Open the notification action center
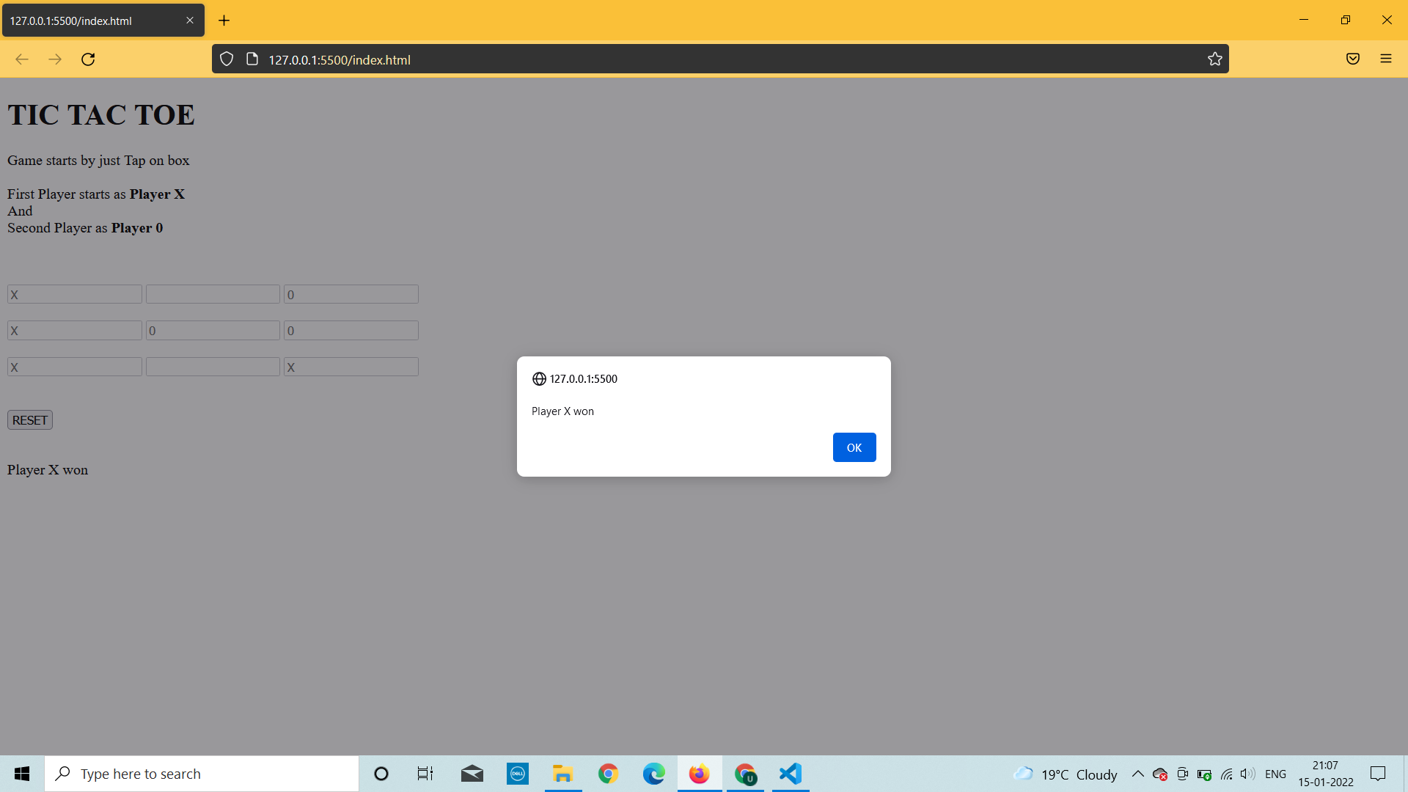Image resolution: width=1408 pixels, height=792 pixels. [x=1378, y=774]
